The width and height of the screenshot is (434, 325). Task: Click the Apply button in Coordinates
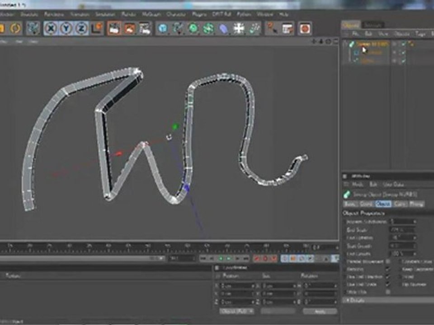(320, 311)
